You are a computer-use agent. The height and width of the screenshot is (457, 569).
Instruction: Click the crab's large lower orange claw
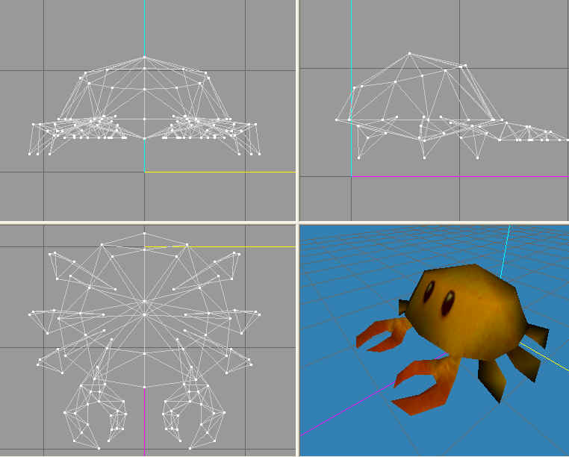click(x=426, y=385)
